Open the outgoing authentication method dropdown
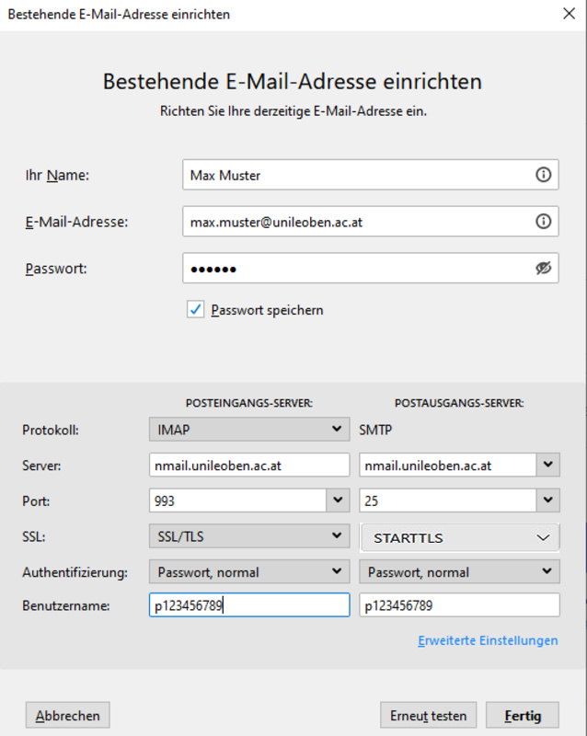Image resolution: width=587 pixels, height=736 pixels. pos(459,572)
